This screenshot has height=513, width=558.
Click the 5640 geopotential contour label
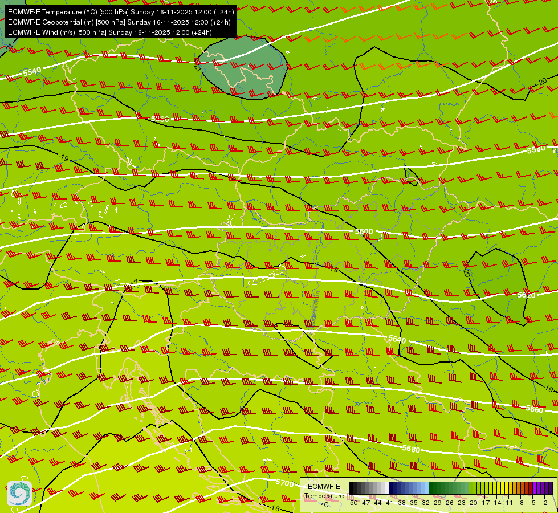tap(397, 339)
